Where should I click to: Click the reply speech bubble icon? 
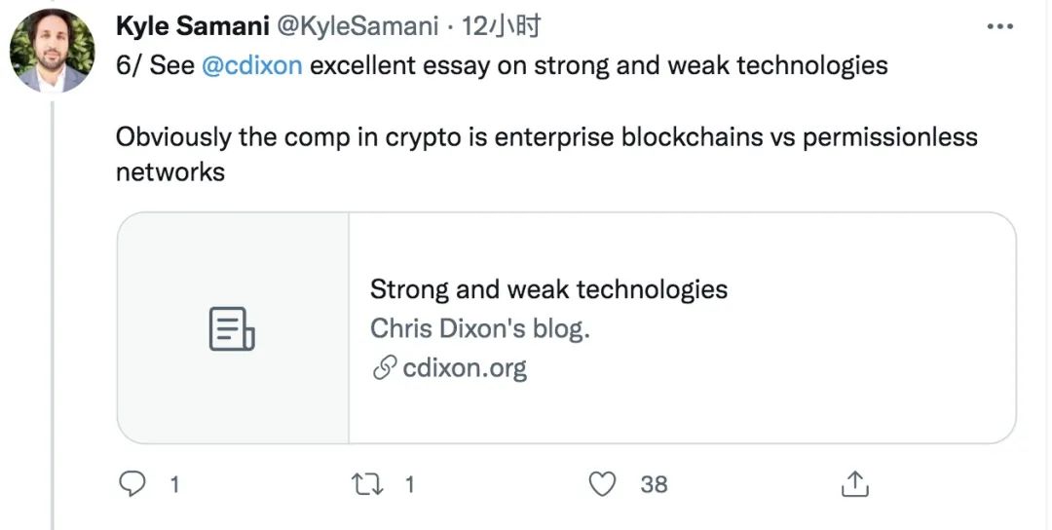click(x=131, y=483)
